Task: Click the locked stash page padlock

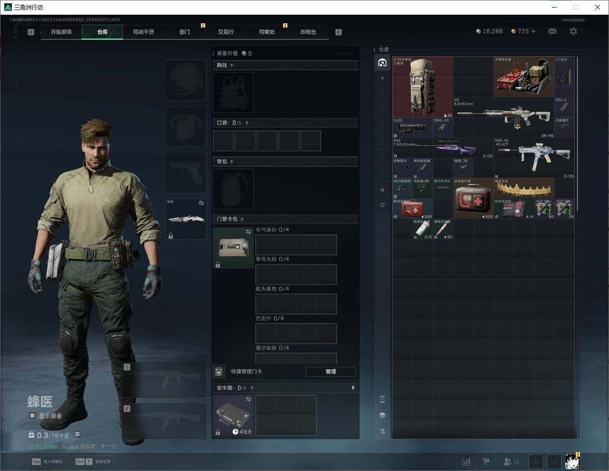Action: click(382, 189)
